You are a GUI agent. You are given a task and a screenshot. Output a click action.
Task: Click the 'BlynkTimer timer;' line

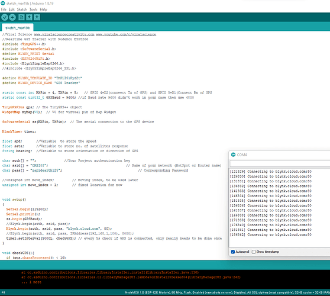[19, 131]
